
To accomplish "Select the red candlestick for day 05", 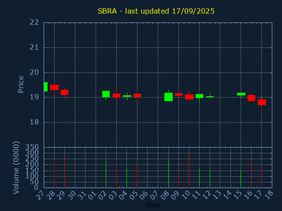I will click(x=137, y=95).
